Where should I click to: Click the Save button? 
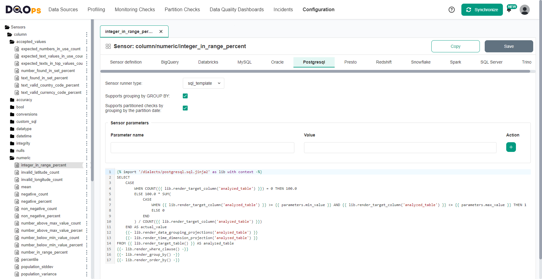[509, 46]
